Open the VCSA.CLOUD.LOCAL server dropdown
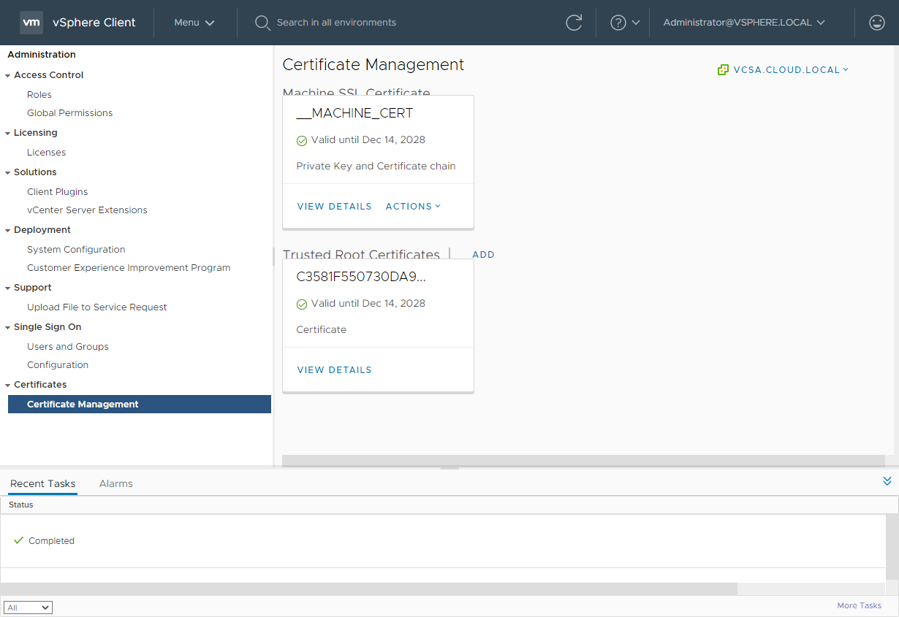The image size is (899, 617). (791, 70)
